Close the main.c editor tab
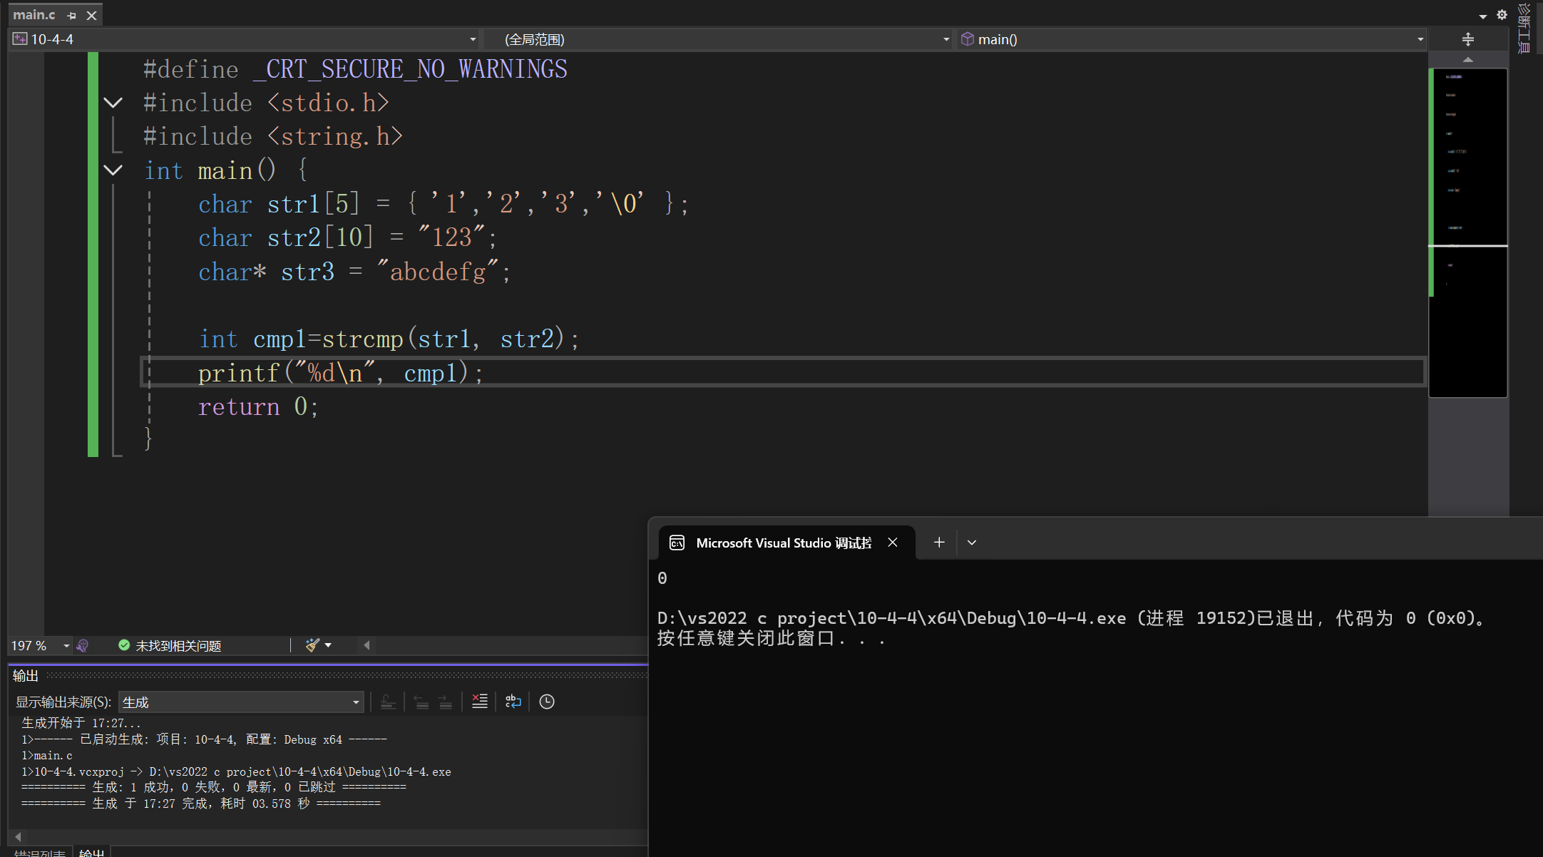The height and width of the screenshot is (857, 1543). click(91, 15)
